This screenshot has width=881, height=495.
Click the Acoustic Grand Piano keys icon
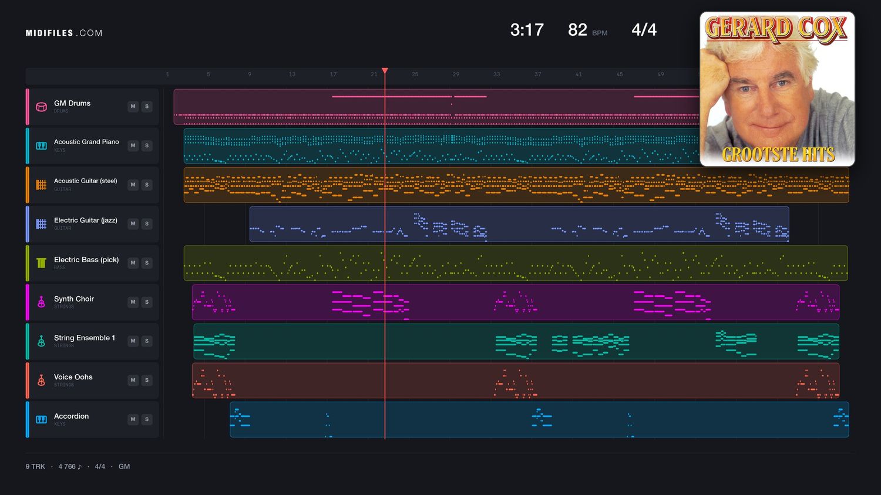click(x=41, y=145)
